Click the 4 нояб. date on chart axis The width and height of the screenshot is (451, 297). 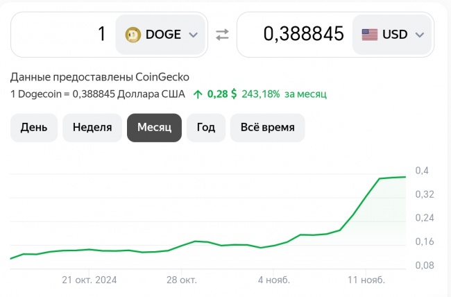click(x=274, y=280)
